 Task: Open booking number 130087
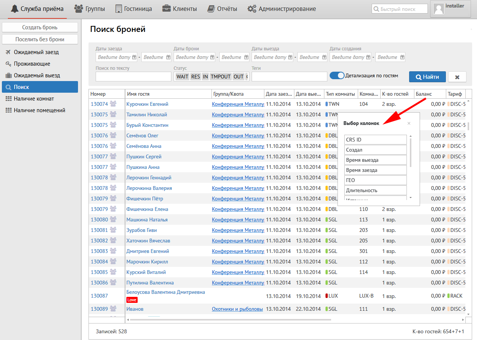tap(99, 296)
